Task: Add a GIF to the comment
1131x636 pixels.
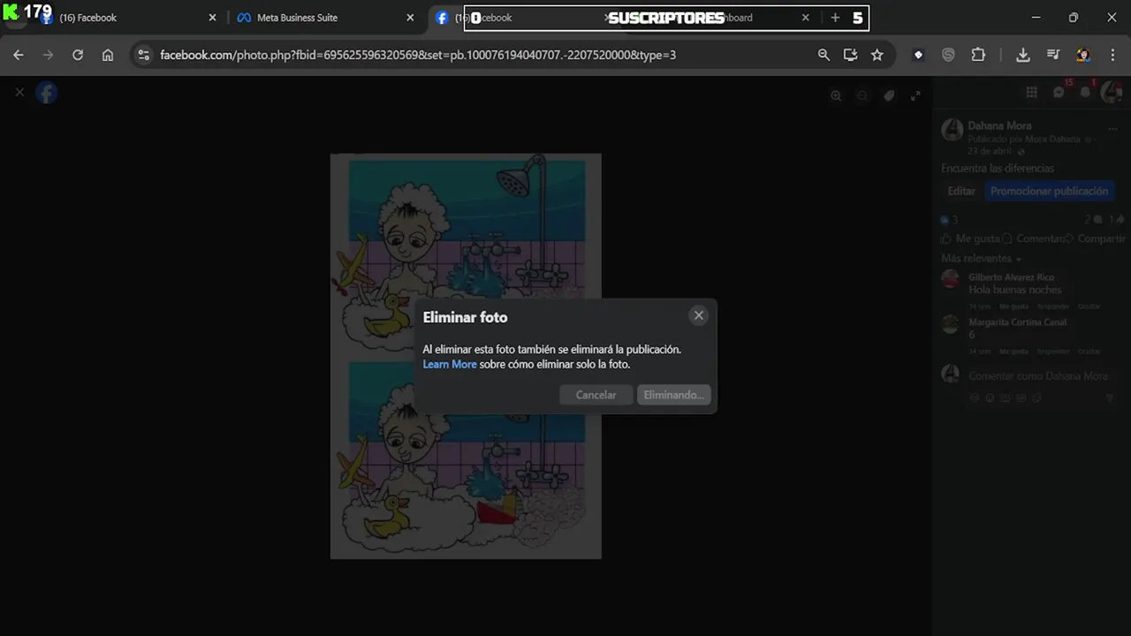Action: point(1021,398)
